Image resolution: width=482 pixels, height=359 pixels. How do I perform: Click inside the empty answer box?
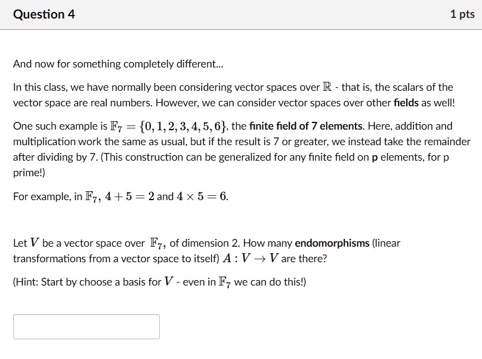coord(86,326)
